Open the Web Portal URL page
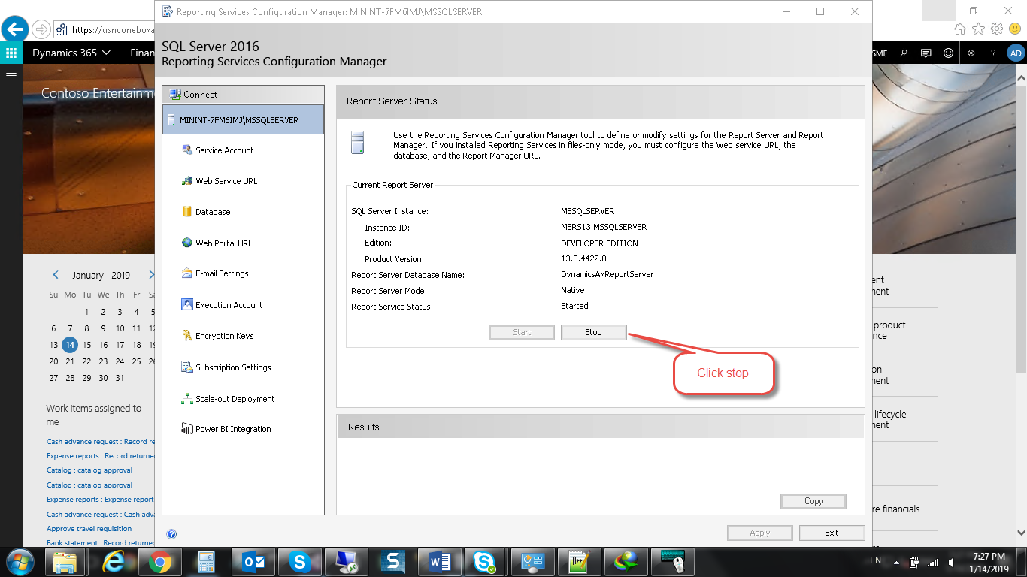This screenshot has width=1027, height=577. [x=217, y=243]
